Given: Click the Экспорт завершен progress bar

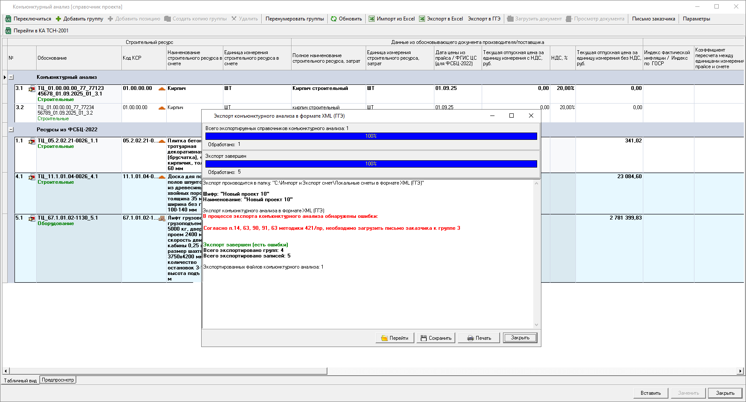Looking at the screenshot, I should point(371,164).
